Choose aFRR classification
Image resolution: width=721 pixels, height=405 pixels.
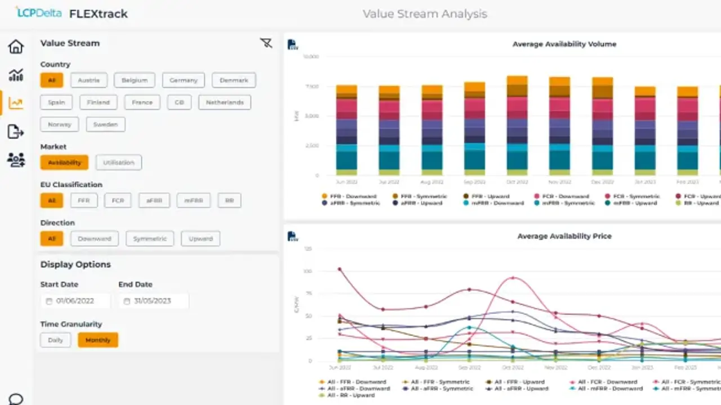point(154,200)
